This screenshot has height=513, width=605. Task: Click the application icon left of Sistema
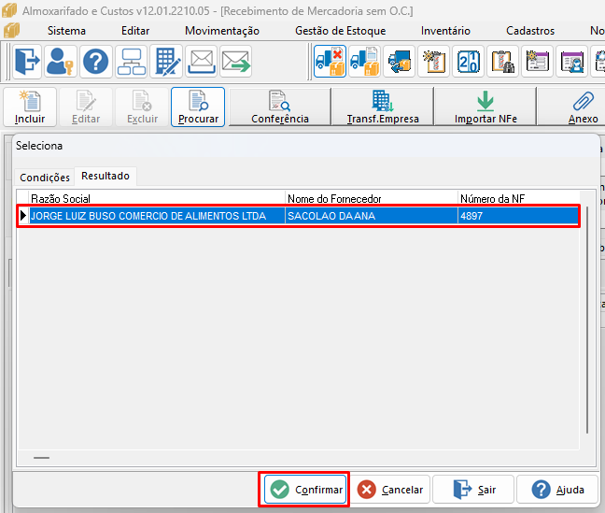click(x=11, y=31)
